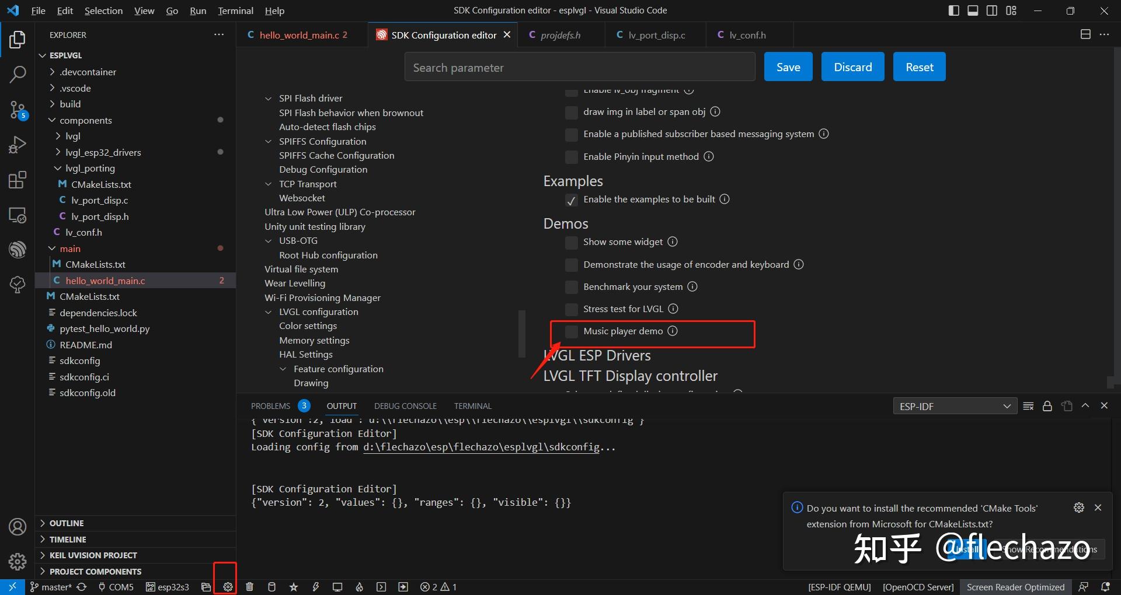Click the ESP-IDF terminal icon in status bar

click(x=381, y=587)
